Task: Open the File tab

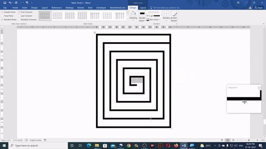Action: pyautogui.click(x=5, y=8)
